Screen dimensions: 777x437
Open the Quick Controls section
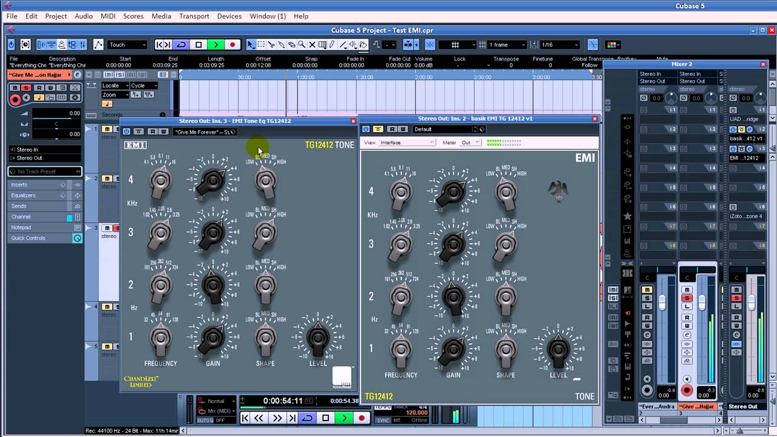click(x=45, y=238)
